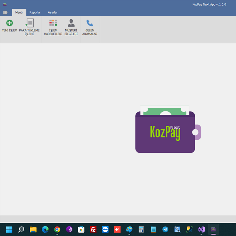Open Tor Browser purple icon in taskbar
The height and width of the screenshot is (236, 236).
click(x=69, y=229)
